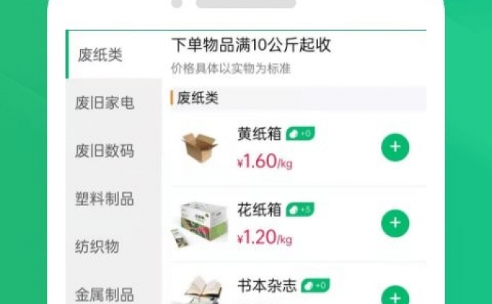Add 书本杂志 with the green plus button

395,296
